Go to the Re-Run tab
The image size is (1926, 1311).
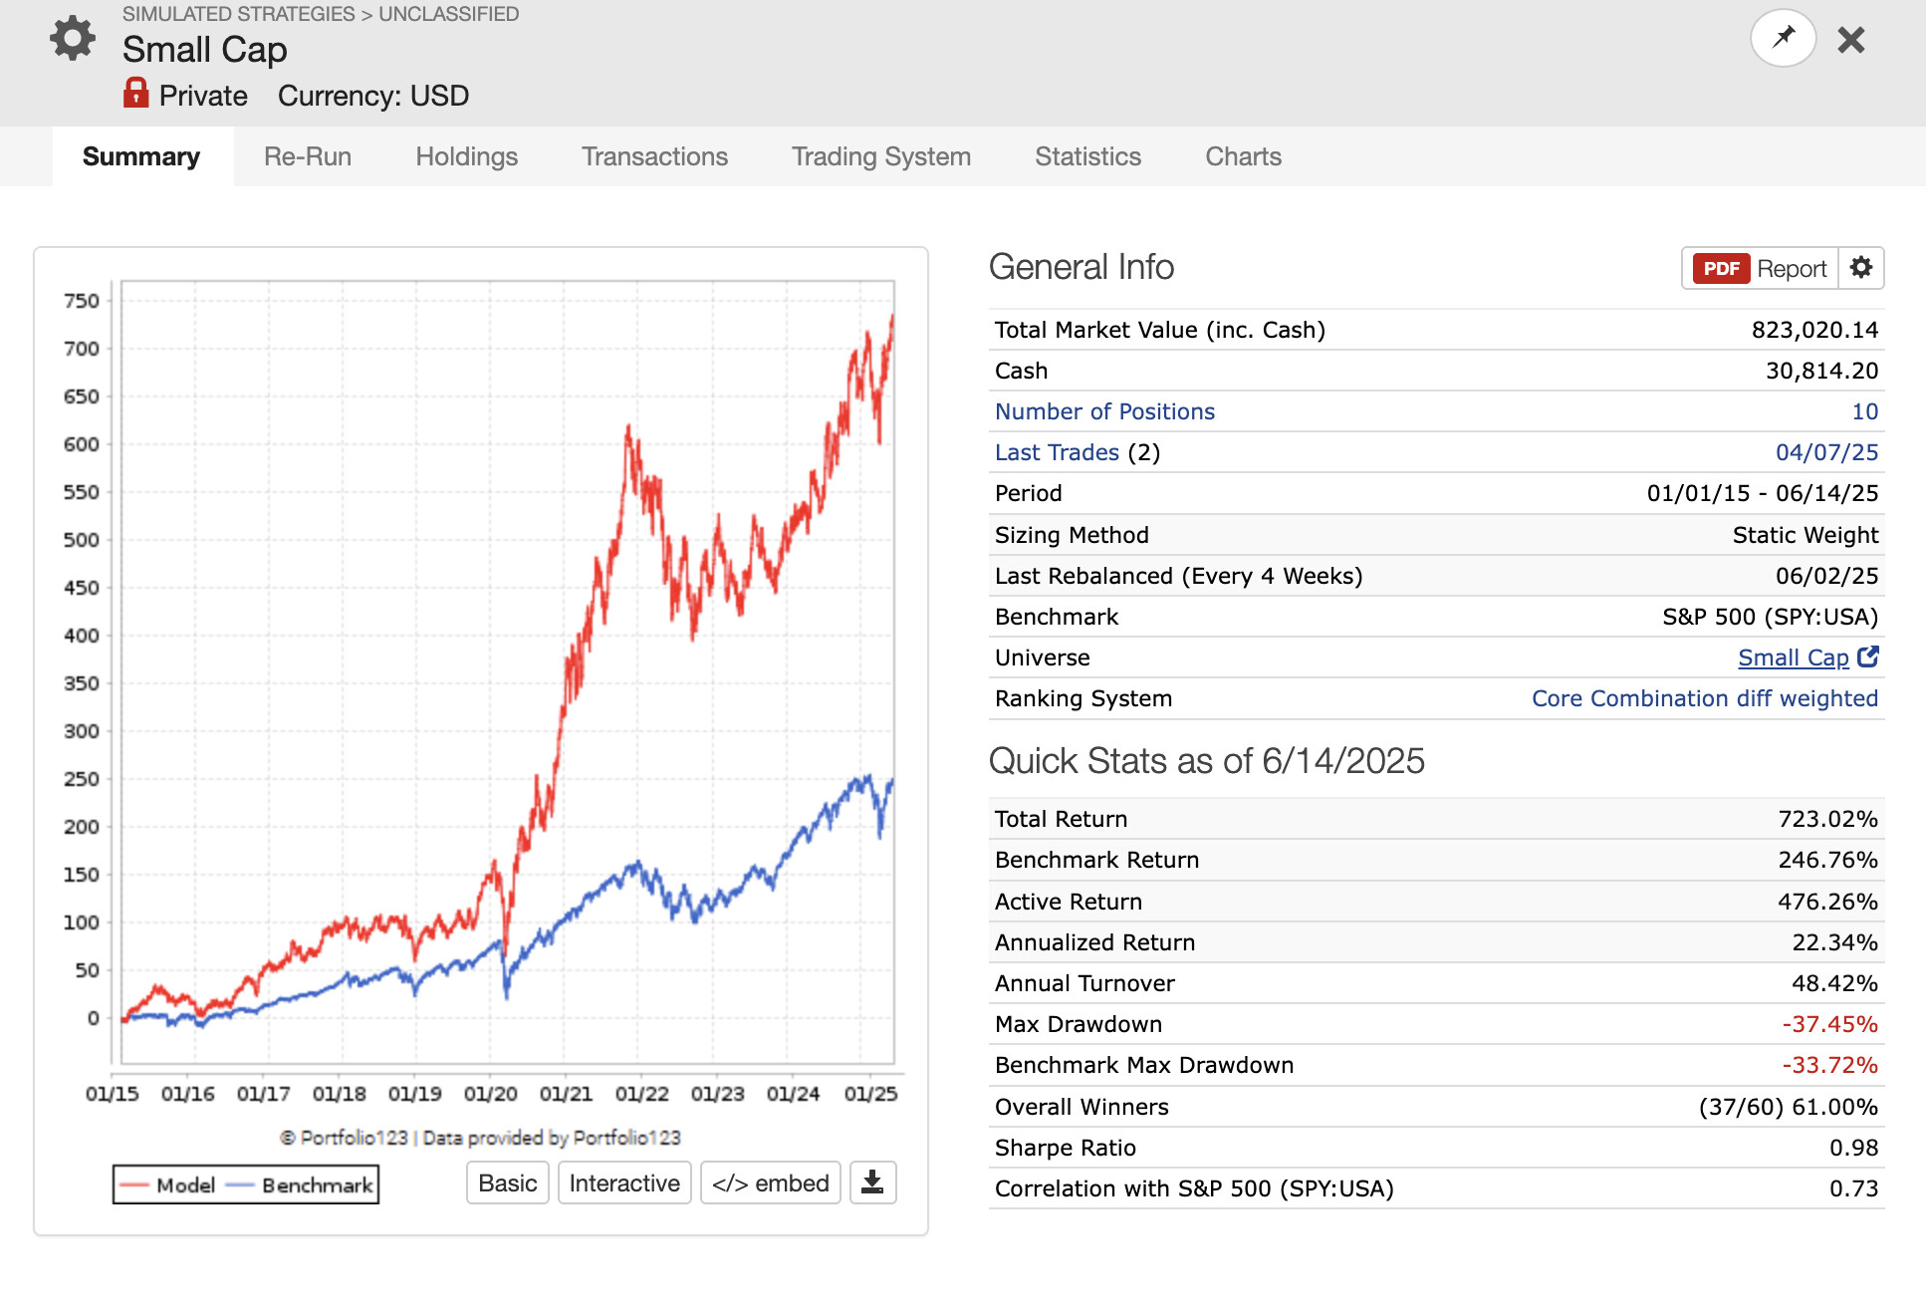point(308,156)
